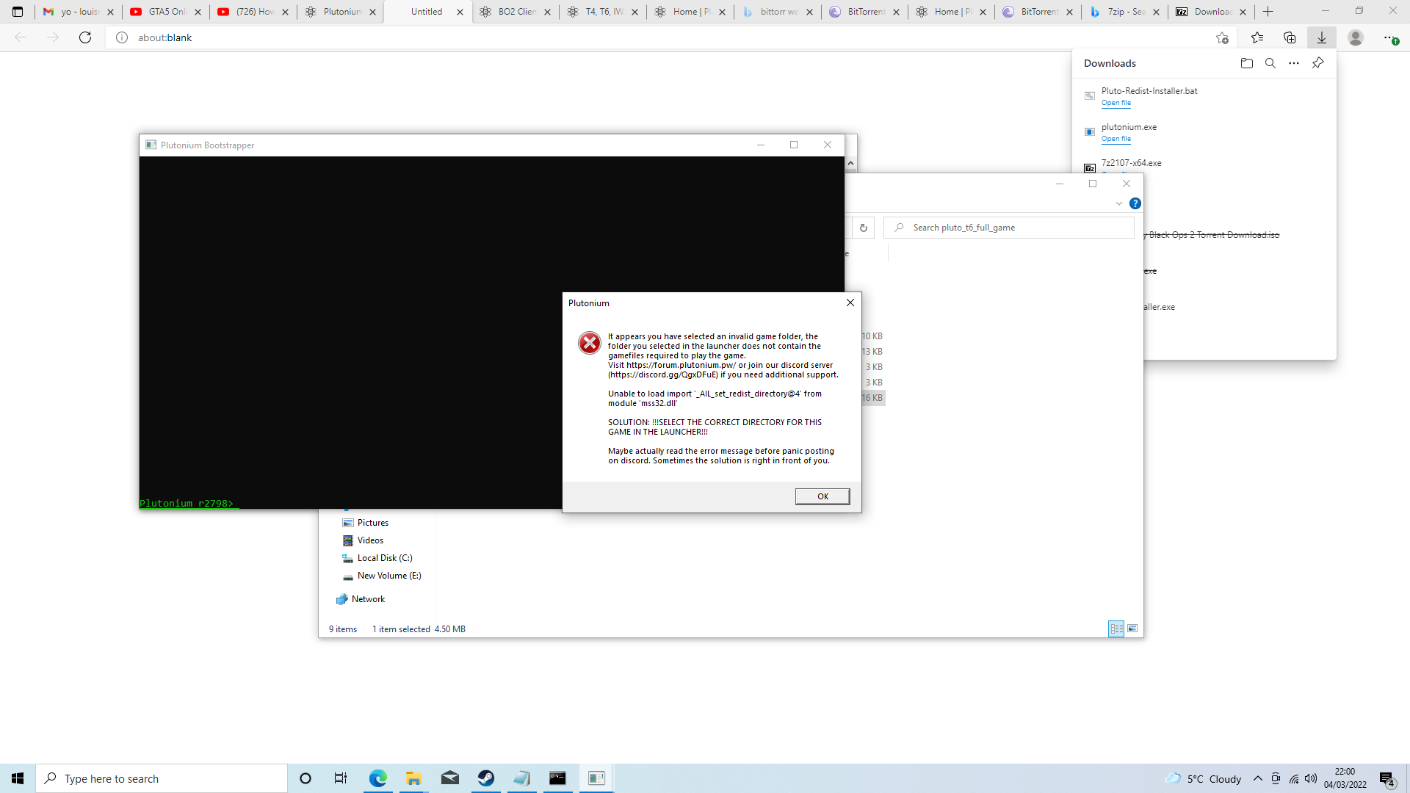Screen dimensions: 1410x793
Task: Open Task View from the taskbar
Action: 341,778
